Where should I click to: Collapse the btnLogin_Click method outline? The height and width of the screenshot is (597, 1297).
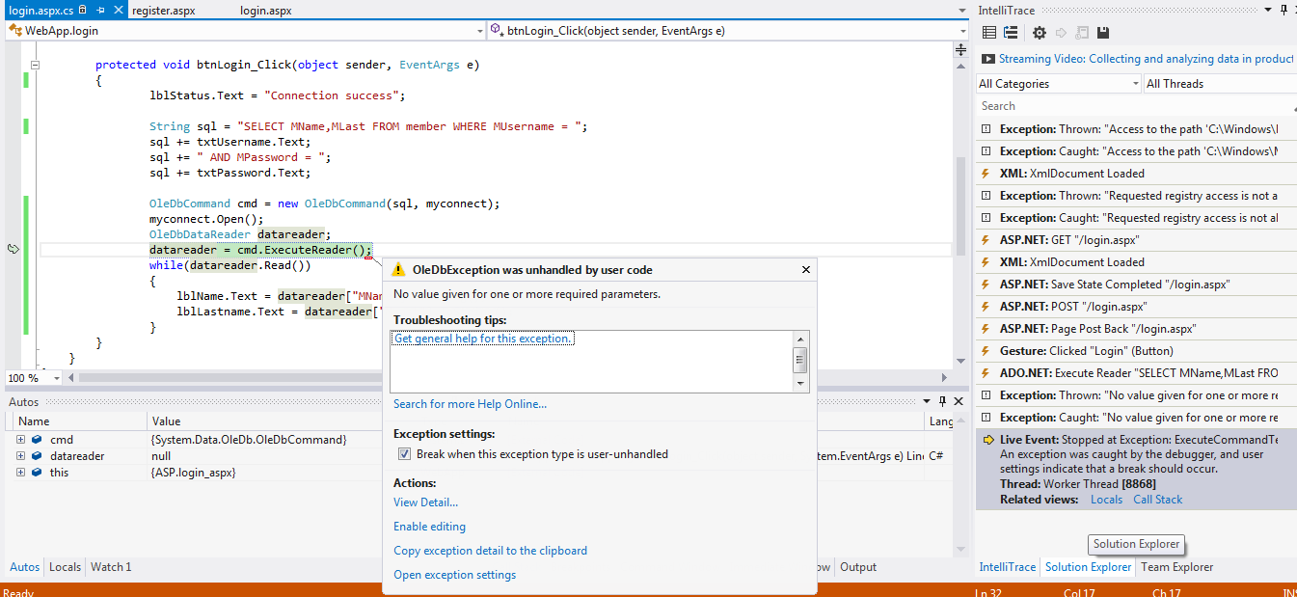36,66
